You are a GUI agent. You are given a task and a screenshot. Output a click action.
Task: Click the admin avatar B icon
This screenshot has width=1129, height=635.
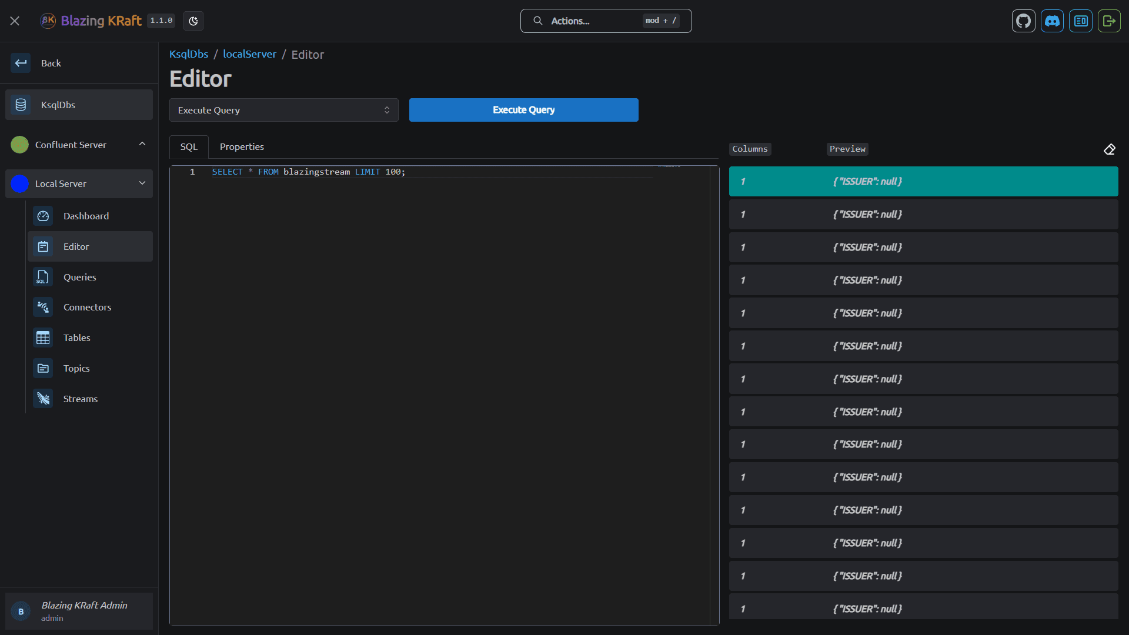(x=21, y=611)
